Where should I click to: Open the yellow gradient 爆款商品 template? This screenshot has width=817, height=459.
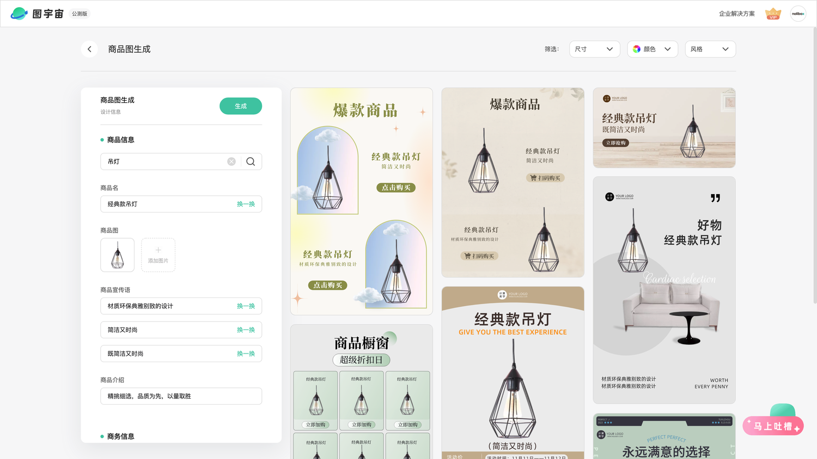click(x=362, y=201)
